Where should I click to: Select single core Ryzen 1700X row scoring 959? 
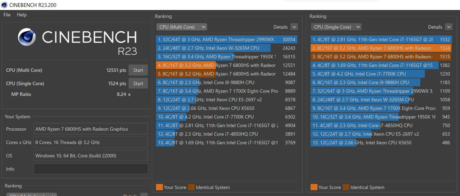coord(381,108)
